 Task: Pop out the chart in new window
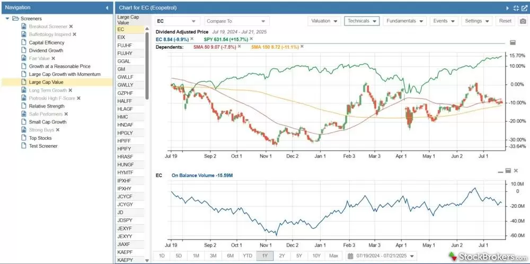tap(524, 8)
